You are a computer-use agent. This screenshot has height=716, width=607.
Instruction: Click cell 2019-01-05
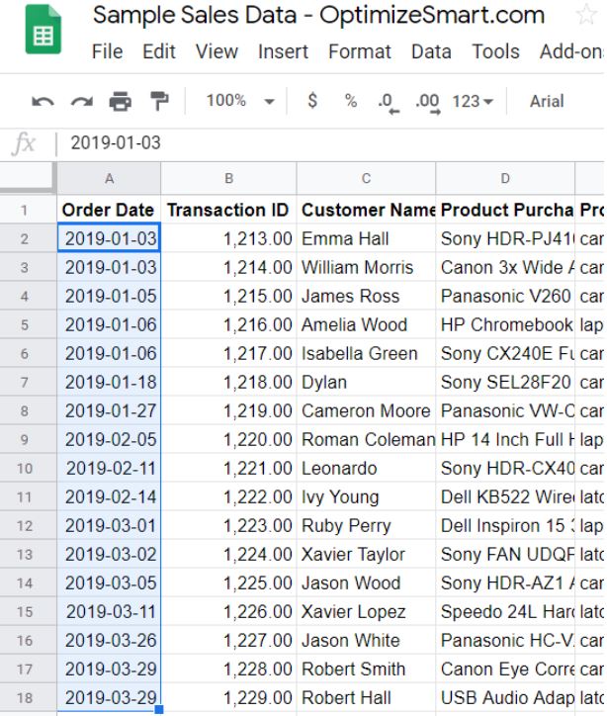click(x=109, y=296)
